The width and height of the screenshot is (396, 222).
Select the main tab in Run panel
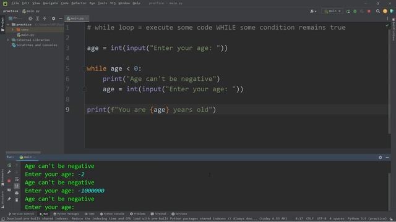[x=27, y=157]
